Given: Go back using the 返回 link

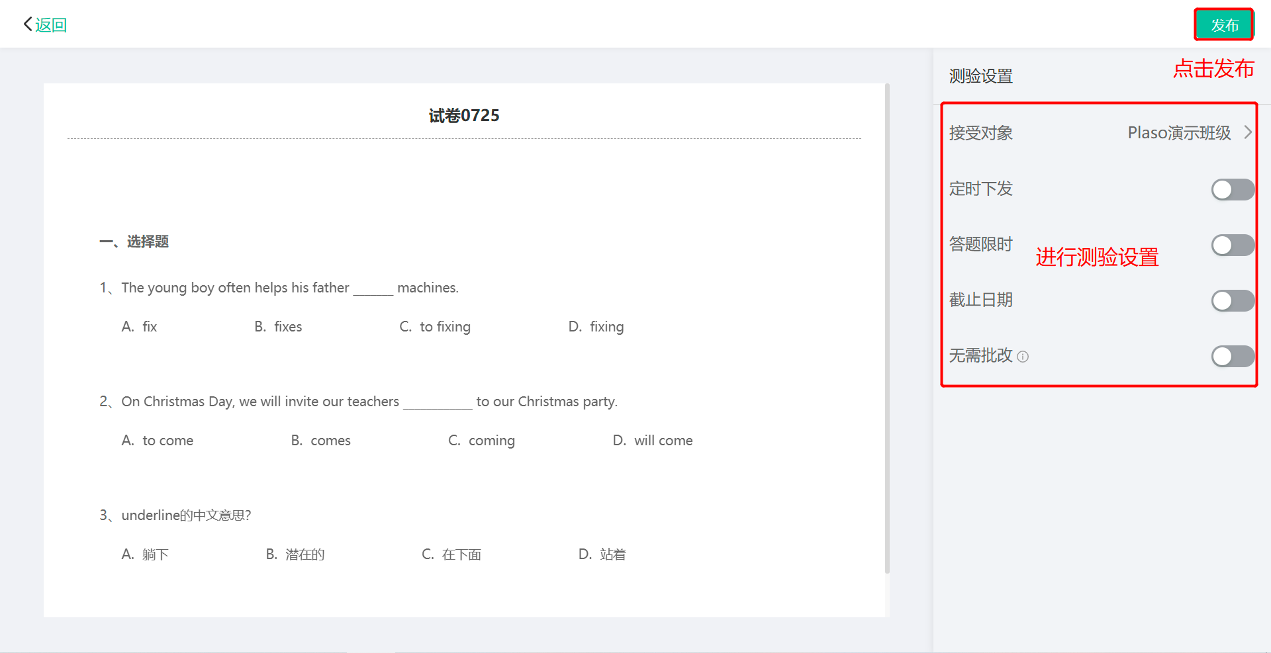Looking at the screenshot, I should pyautogui.click(x=51, y=25).
